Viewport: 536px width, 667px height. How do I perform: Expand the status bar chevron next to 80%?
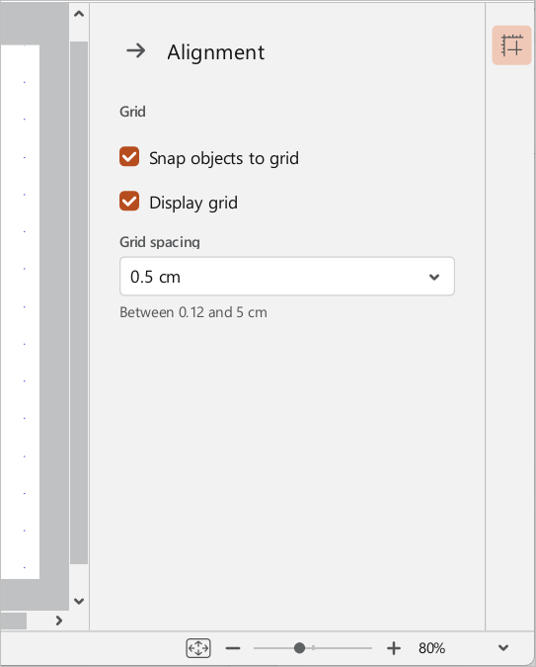point(503,648)
